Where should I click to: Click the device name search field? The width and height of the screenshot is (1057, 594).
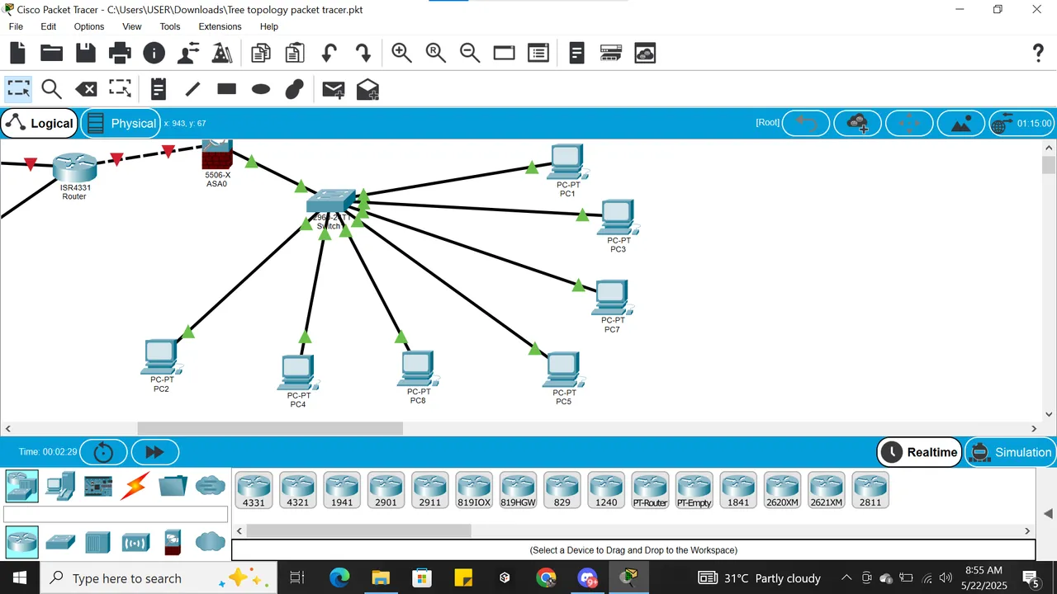click(116, 515)
